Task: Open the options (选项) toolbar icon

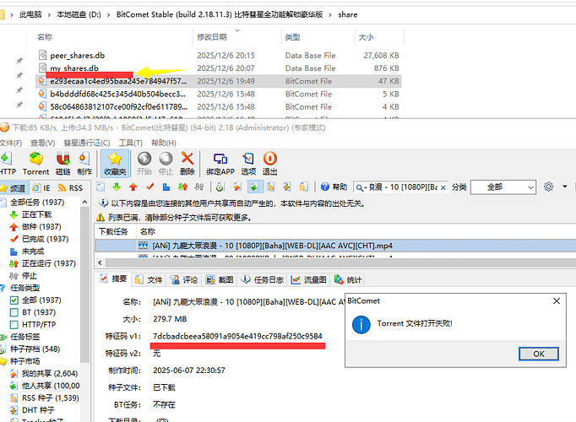Action: pyautogui.click(x=248, y=164)
